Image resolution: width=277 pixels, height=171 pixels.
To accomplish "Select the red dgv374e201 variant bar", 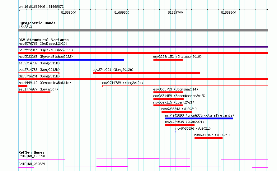I will click(x=146, y=73).
